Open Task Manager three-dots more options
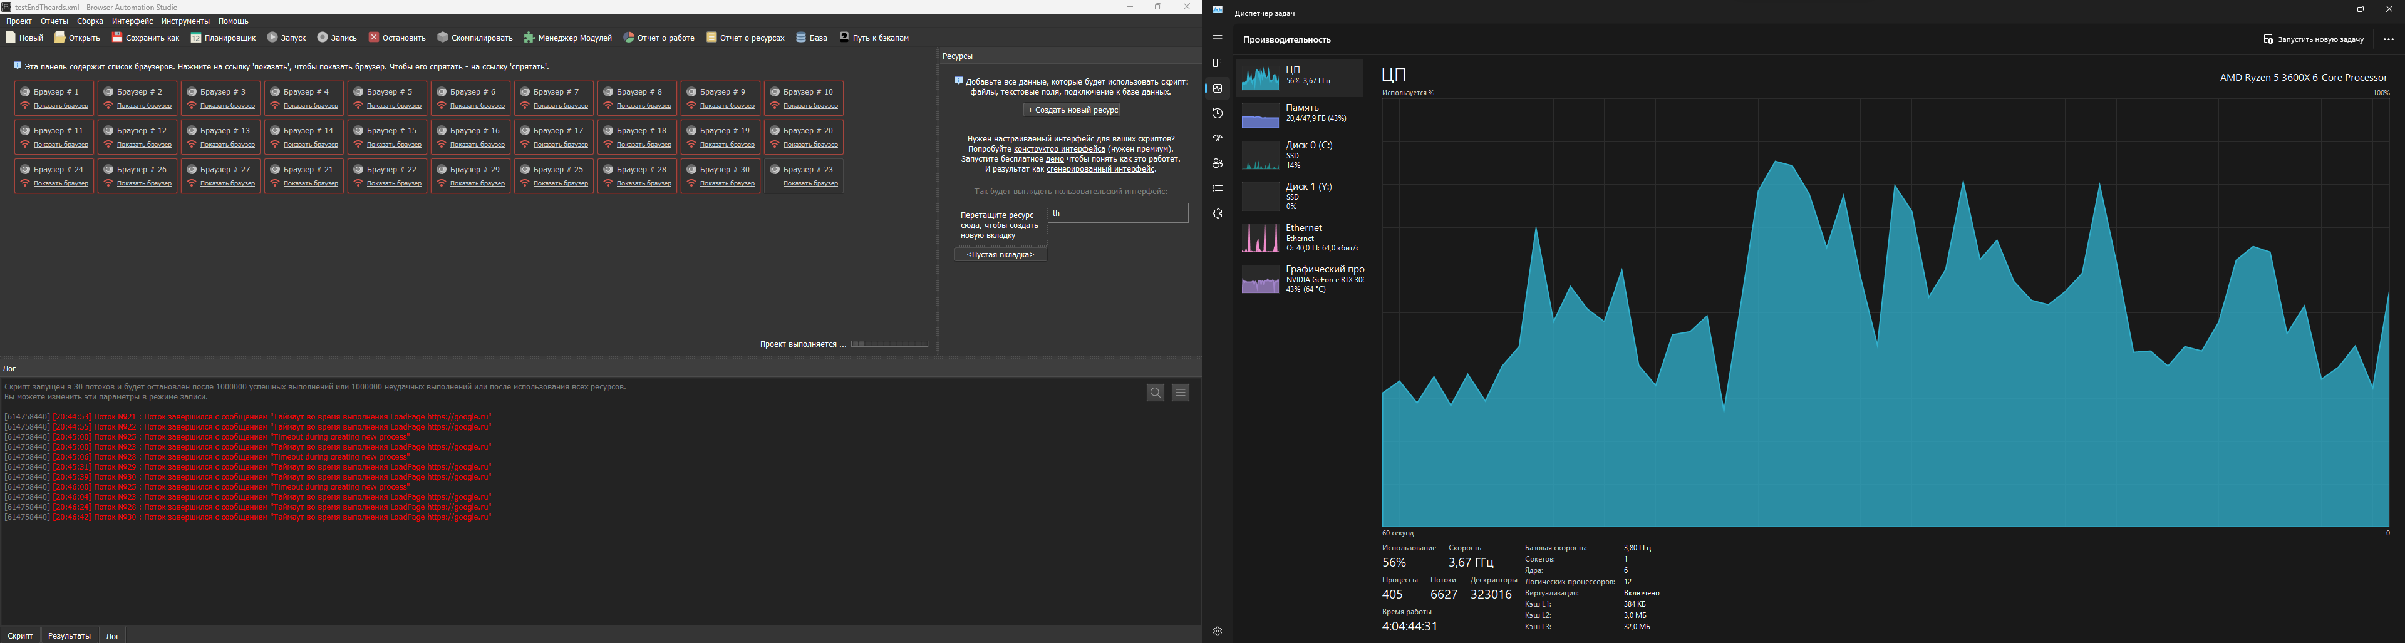 click(2388, 39)
